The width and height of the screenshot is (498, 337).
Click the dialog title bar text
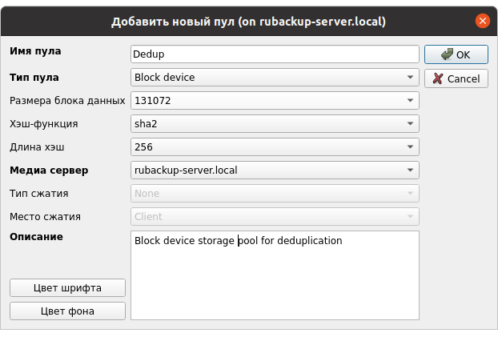click(248, 21)
